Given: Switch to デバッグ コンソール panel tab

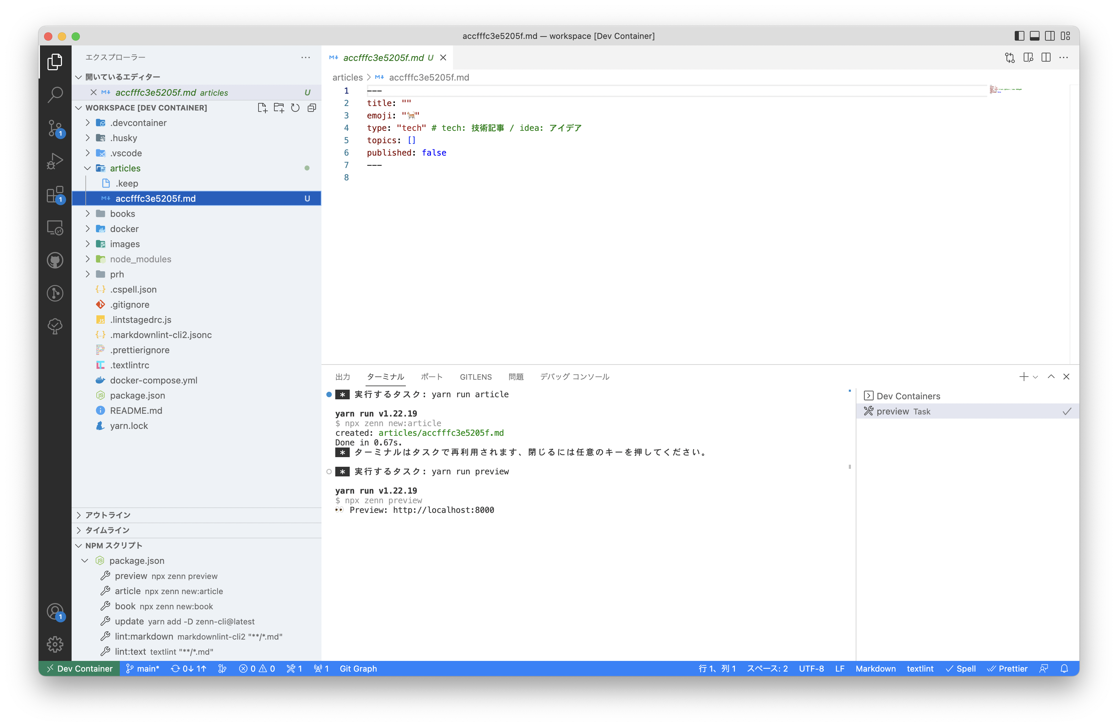Looking at the screenshot, I should point(574,377).
